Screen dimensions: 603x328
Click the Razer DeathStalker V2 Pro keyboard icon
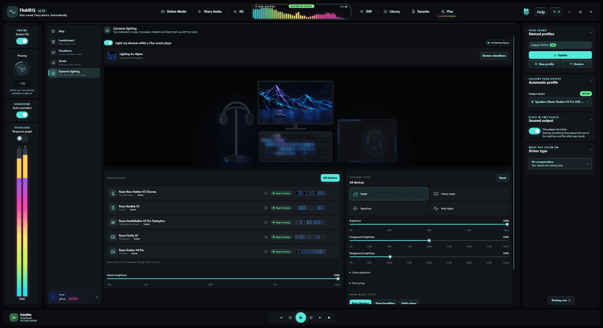pos(114,222)
